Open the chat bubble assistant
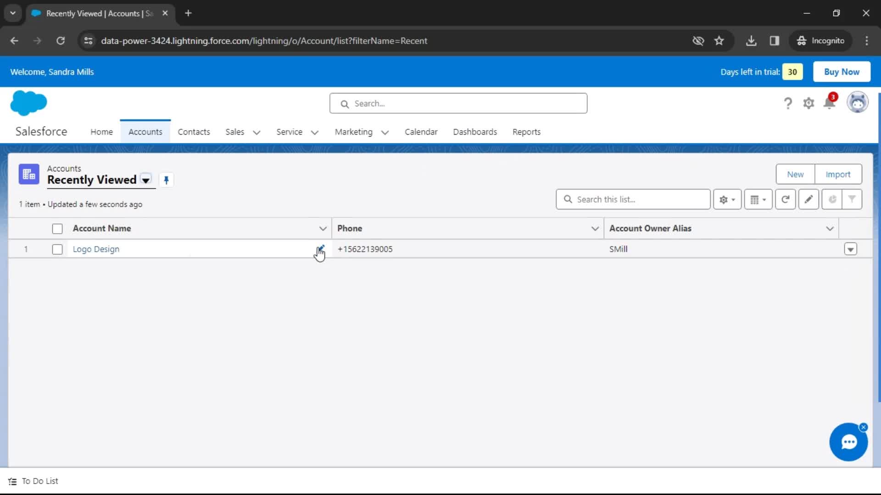This screenshot has height=495, width=881. tap(848, 442)
